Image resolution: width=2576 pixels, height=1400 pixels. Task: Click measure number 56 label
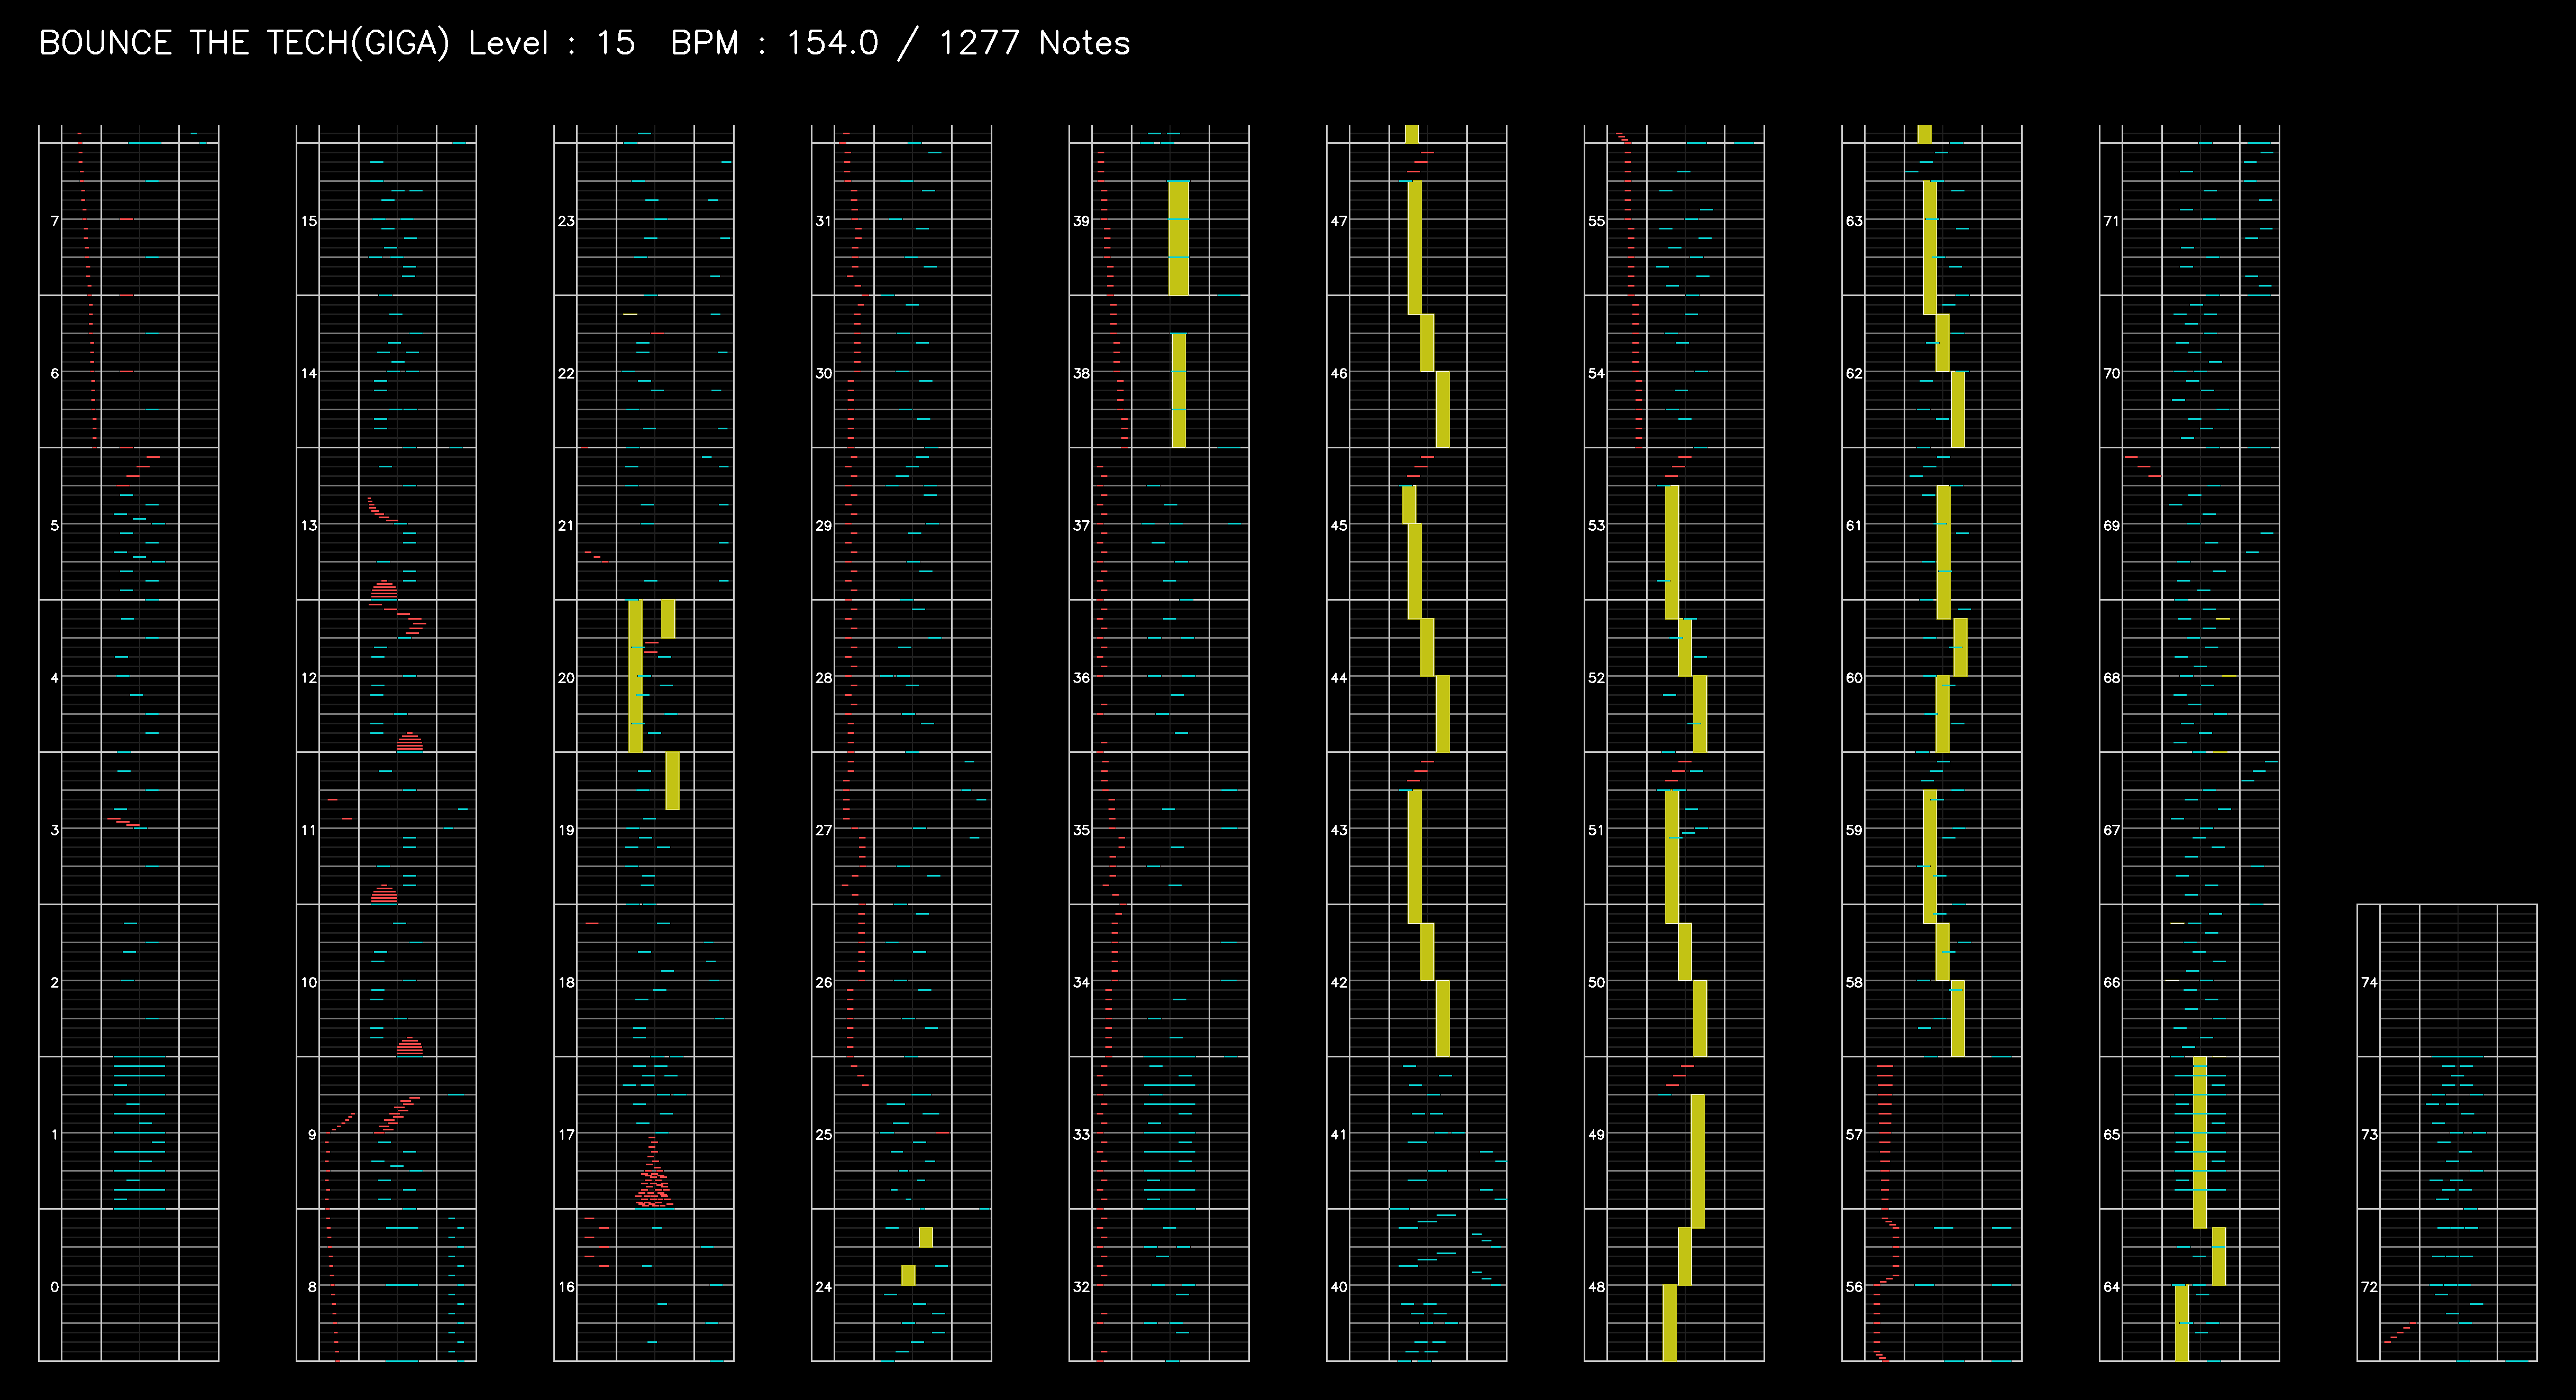(1854, 1287)
